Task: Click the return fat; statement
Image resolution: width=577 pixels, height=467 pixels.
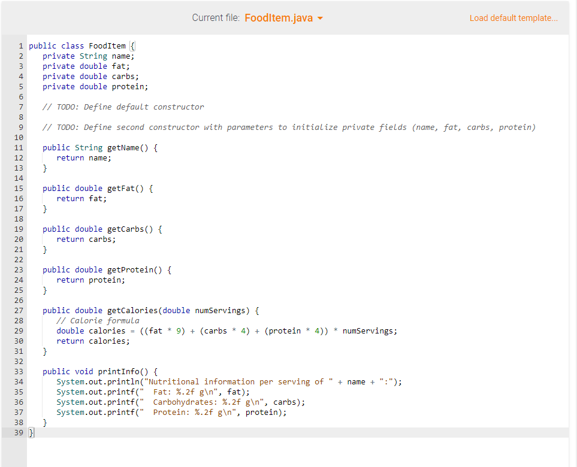Action: (81, 199)
